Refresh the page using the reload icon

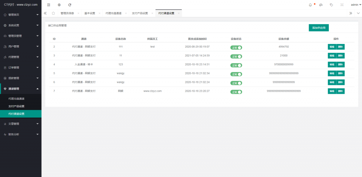[x=70, y=5]
